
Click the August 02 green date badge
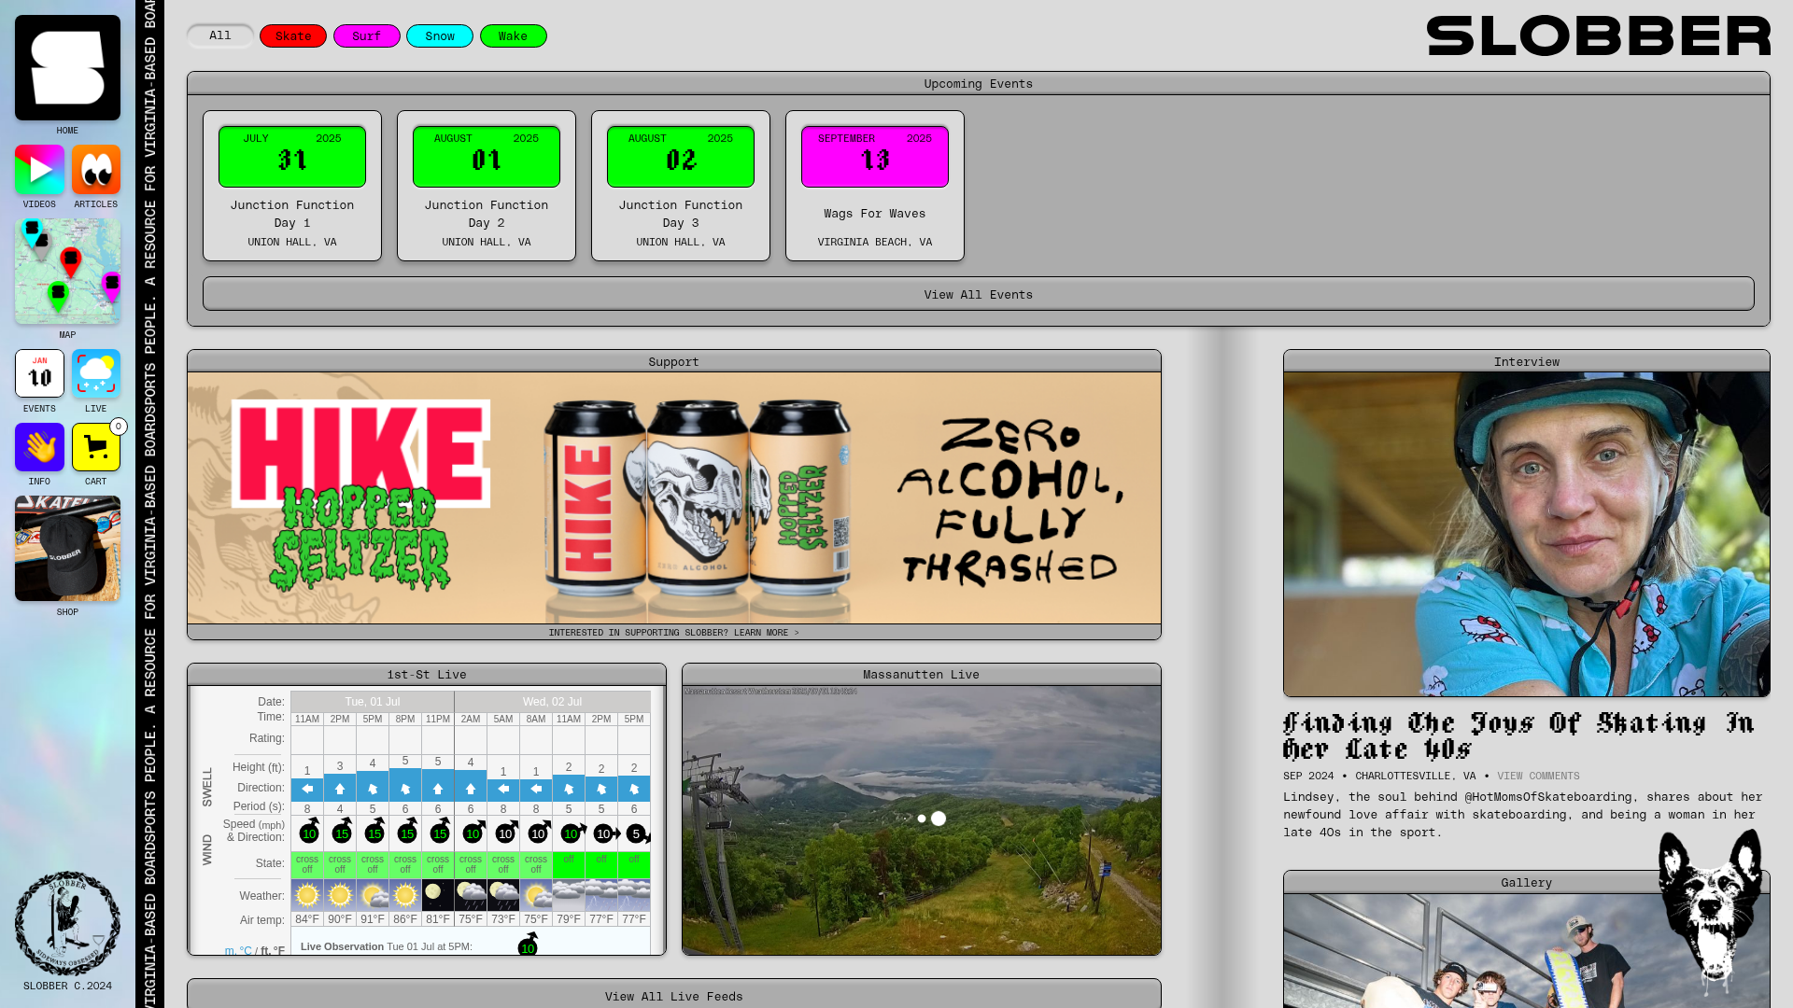[681, 156]
